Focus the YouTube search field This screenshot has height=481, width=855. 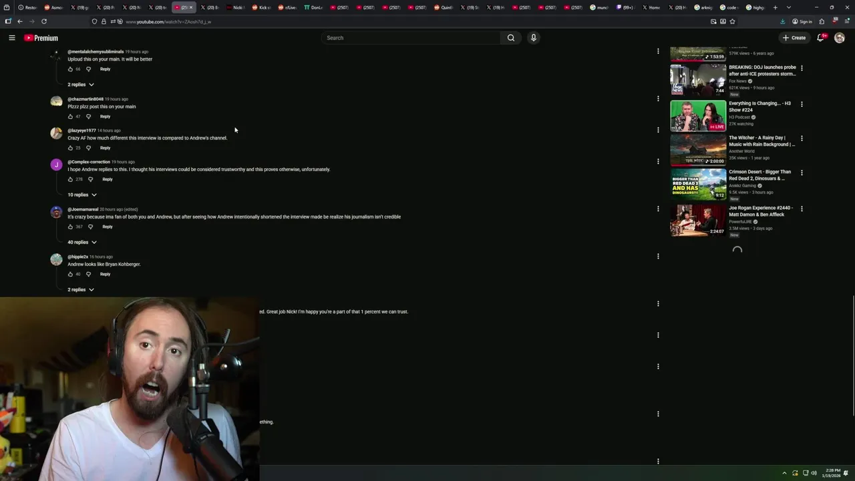point(411,38)
